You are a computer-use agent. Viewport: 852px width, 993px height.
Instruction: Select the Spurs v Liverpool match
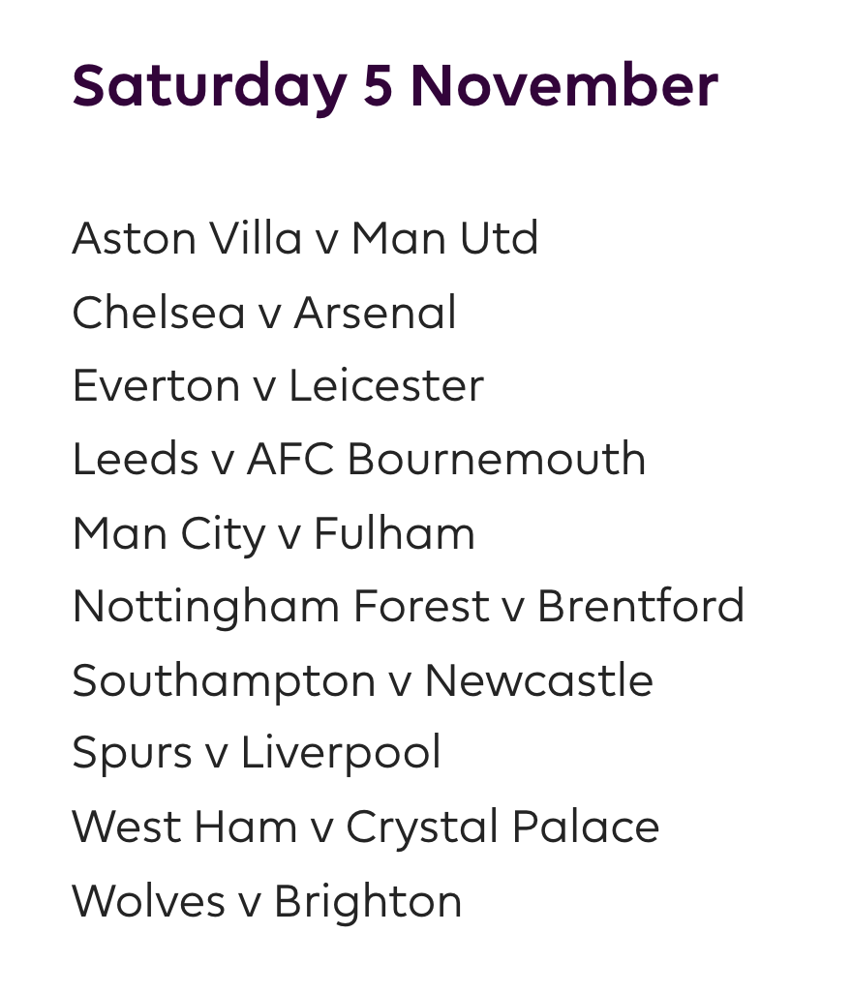[256, 754]
